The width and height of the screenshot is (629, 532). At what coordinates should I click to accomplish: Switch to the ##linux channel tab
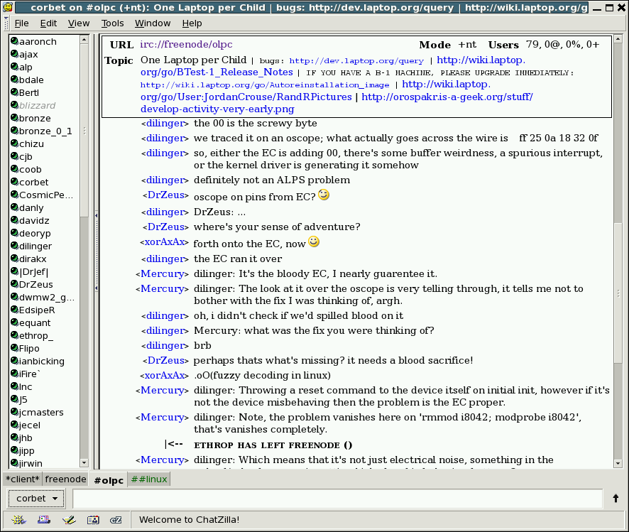click(x=148, y=479)
